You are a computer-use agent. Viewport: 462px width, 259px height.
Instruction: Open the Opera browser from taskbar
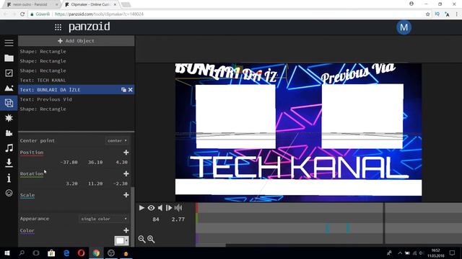[x=81, y=253]
